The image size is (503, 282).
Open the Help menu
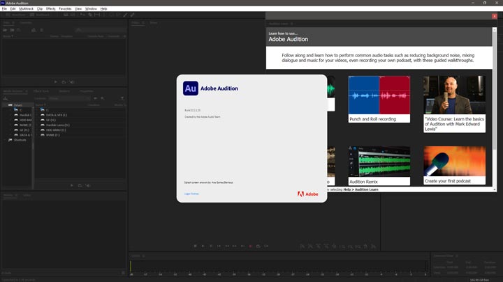pos(103,8)
